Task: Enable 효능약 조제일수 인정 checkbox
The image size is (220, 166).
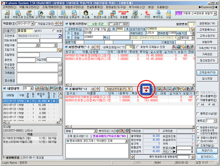Action: pyautogui.click(x=138, y=47)
